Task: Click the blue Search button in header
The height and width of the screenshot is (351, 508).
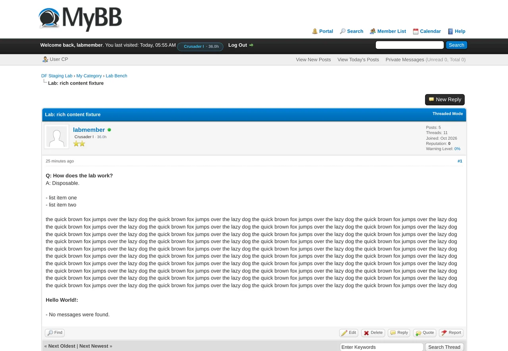Action: point(456,45)
